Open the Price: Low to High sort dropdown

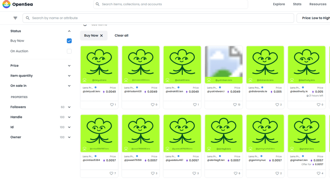pos(315,18)
